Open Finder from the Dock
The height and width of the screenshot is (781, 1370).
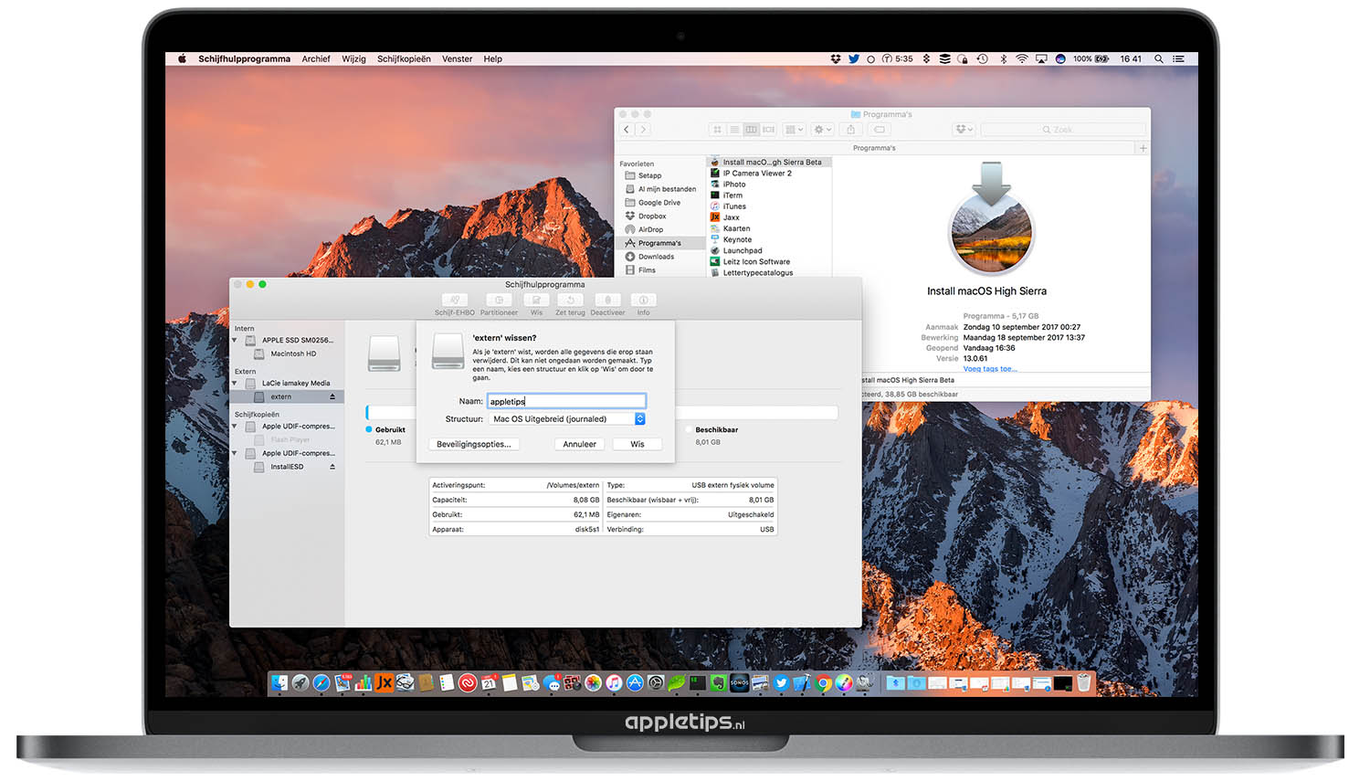coord(279,682)
